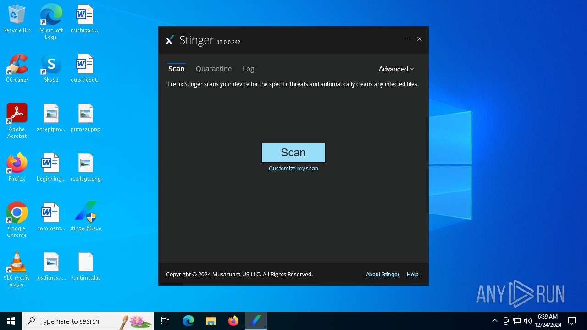This screenshot has height=330, width=587.
Task: Select the Microsoft Edge desktop shortcut
Action: (x=51, y=22)
